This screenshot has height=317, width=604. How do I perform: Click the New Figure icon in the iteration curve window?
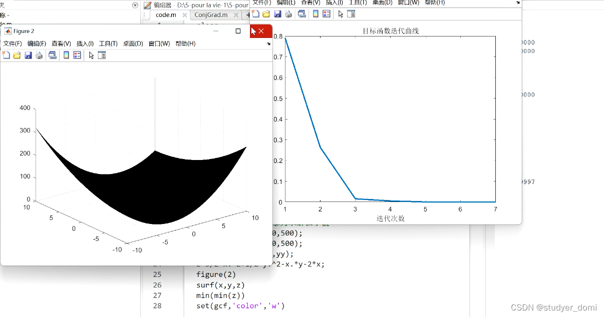tap(255, 13)
